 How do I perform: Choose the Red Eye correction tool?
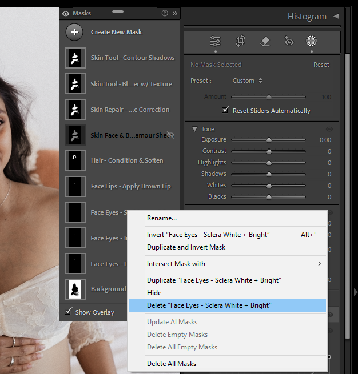[288, 41]
